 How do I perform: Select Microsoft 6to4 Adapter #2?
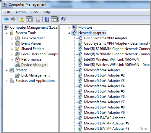click(104, 75)
